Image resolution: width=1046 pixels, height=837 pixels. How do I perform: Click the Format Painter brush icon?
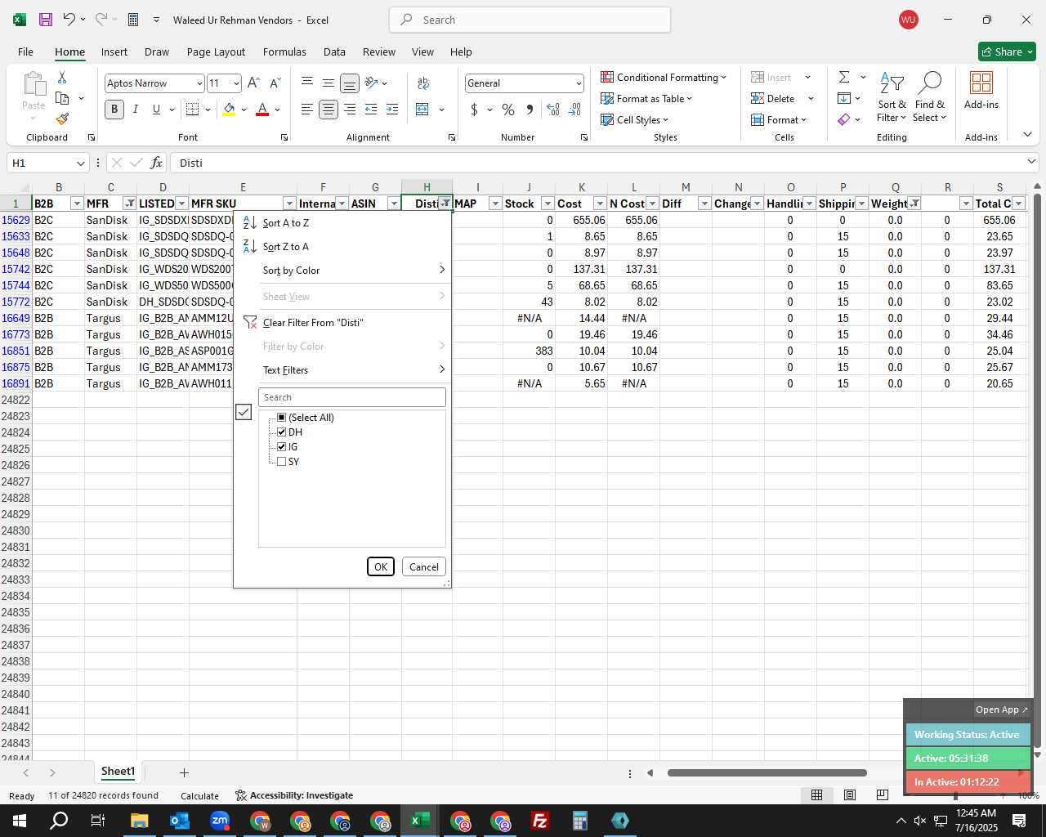coord(62,119)
